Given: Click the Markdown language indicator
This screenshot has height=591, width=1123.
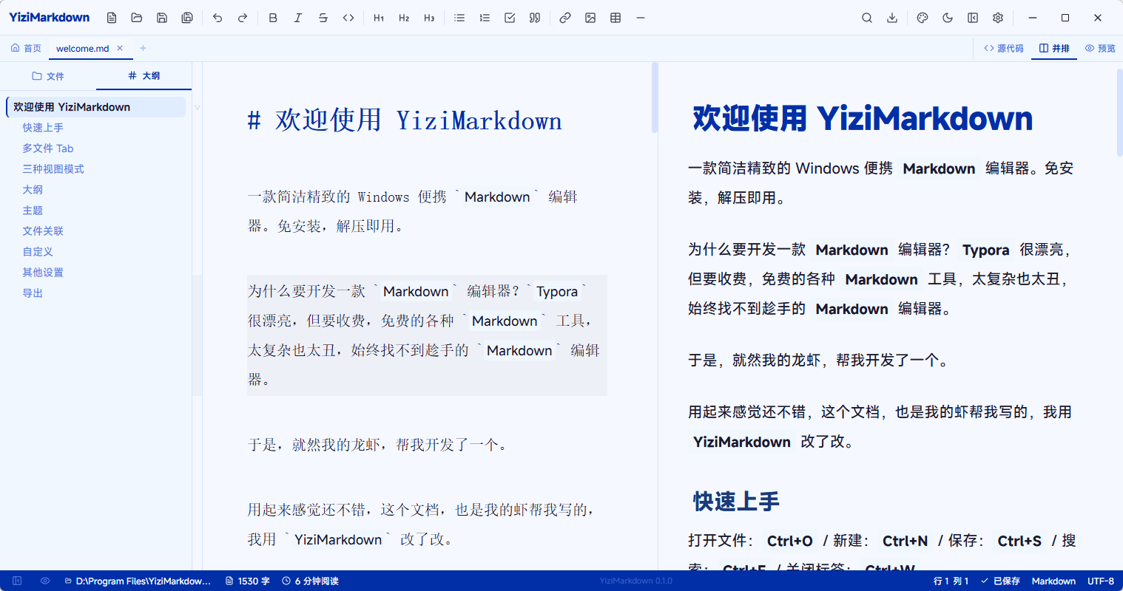Looking at the screenshot, I should click(1053, 581).
